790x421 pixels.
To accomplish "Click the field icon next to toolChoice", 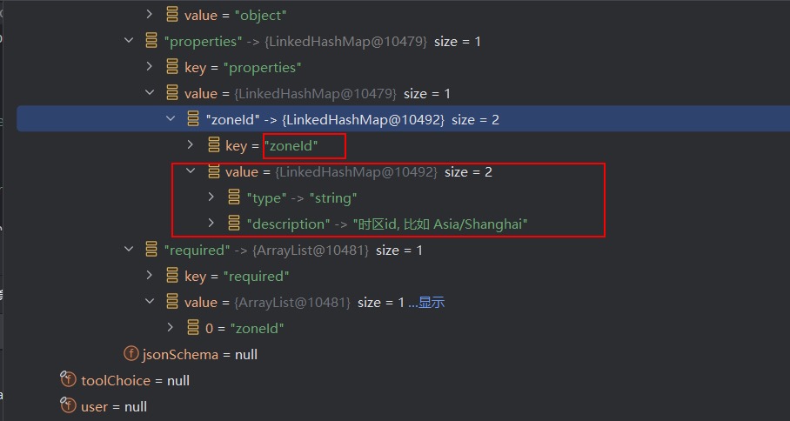I will tap(68, 380).
